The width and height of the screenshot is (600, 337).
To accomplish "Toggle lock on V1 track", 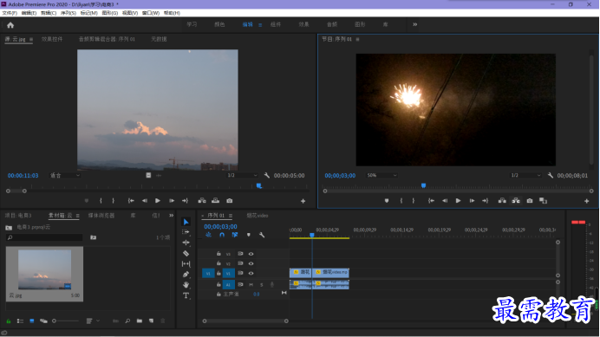I will tap(218, 274).
